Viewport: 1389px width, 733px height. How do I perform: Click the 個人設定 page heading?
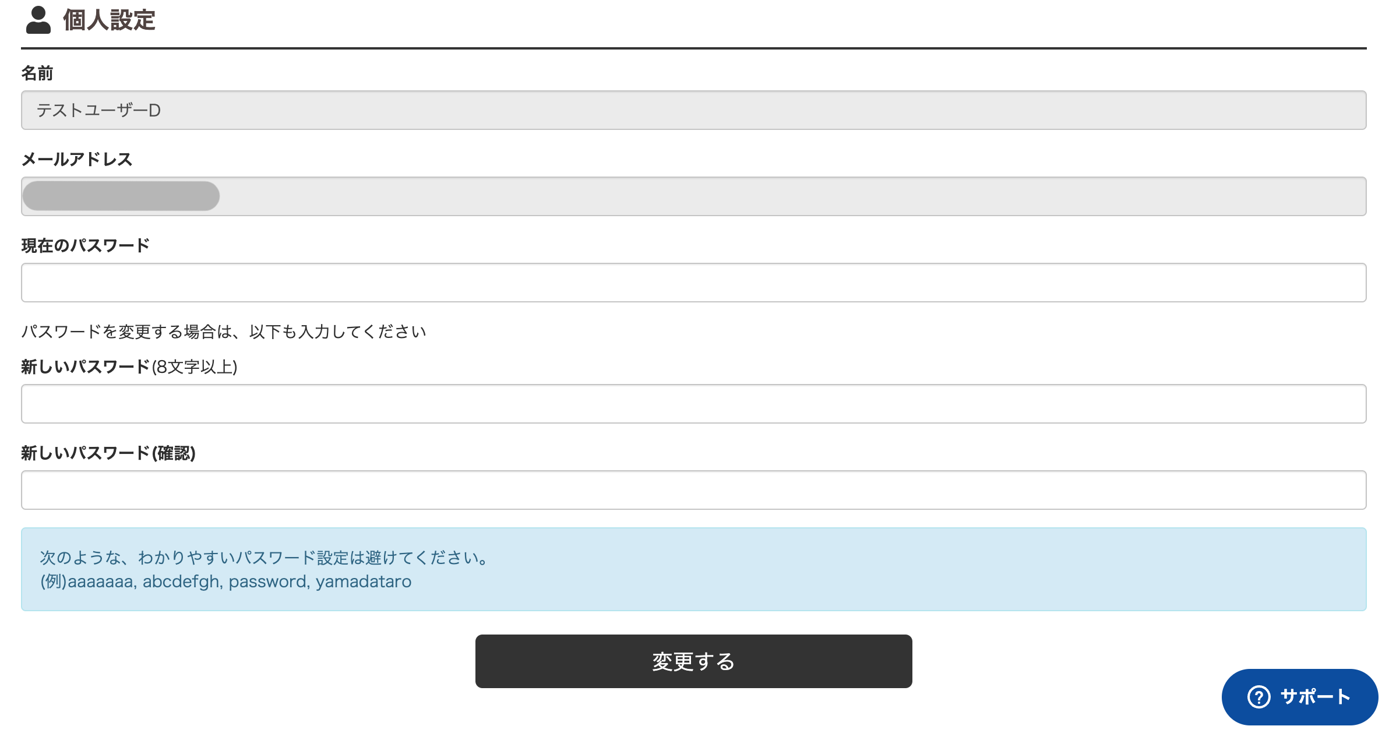coord(109,20)
